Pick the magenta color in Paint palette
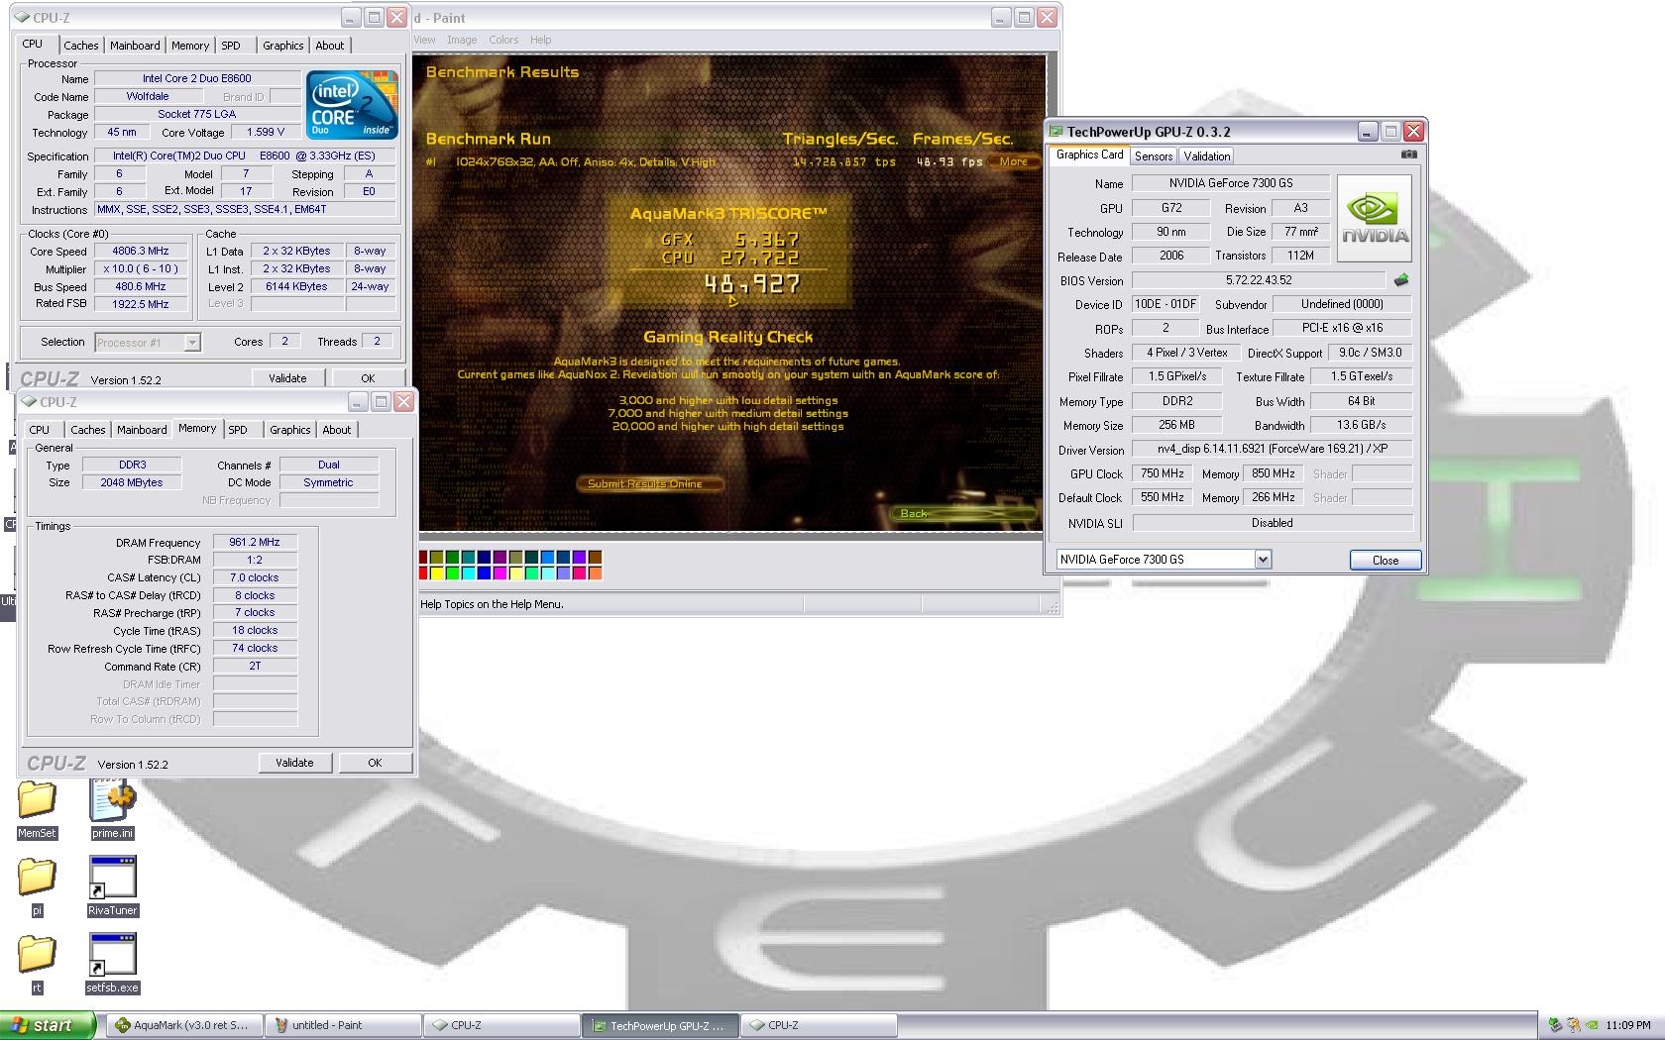 pos(500,572)
